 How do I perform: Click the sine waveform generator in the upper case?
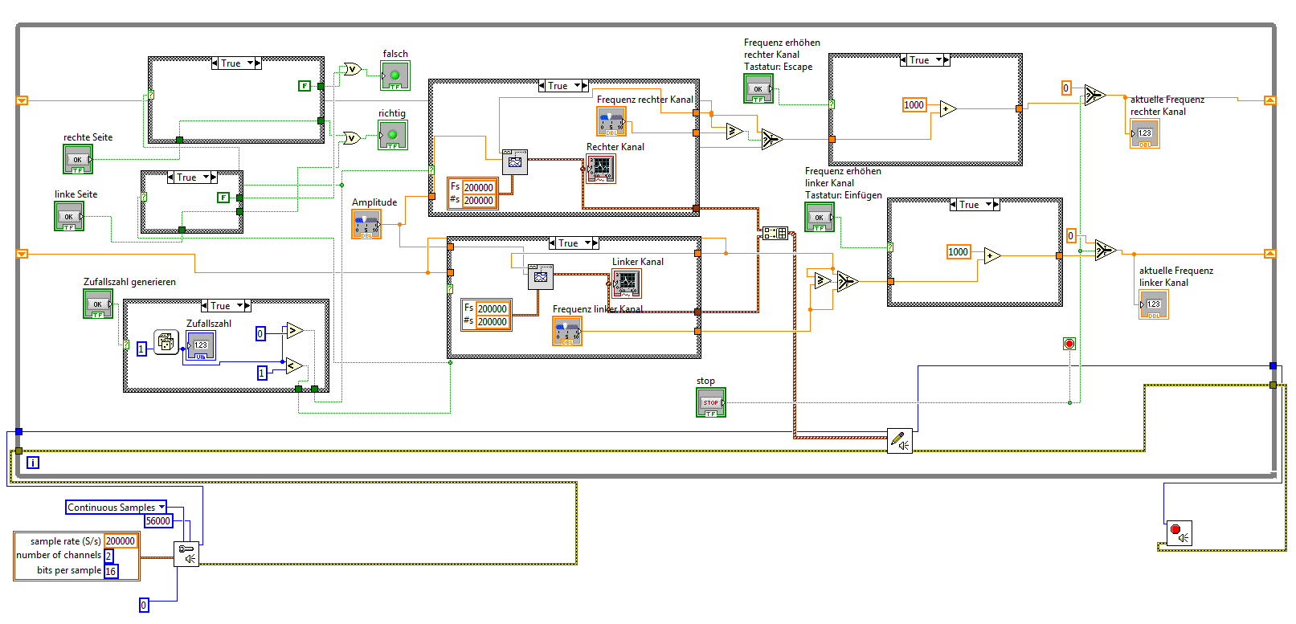pos(515,162)
